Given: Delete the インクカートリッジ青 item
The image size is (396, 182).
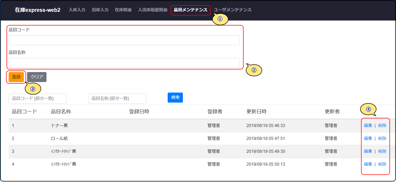Looking at the screenshot, I should 382,164.
